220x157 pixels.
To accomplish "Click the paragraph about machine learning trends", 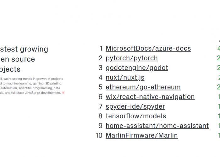I will tap(31, 86).
